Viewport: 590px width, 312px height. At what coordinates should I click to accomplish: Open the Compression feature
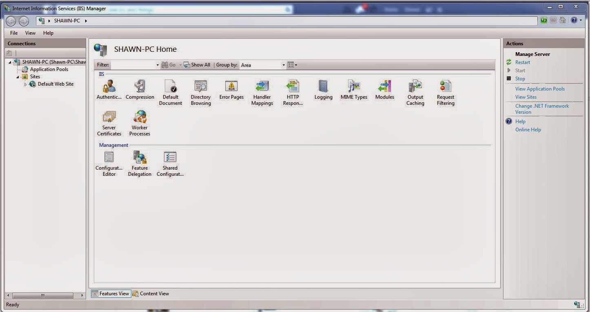point(140,90)
